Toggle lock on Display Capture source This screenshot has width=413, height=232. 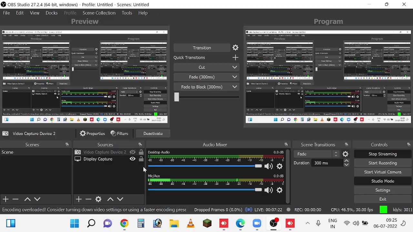click(141, 159)
